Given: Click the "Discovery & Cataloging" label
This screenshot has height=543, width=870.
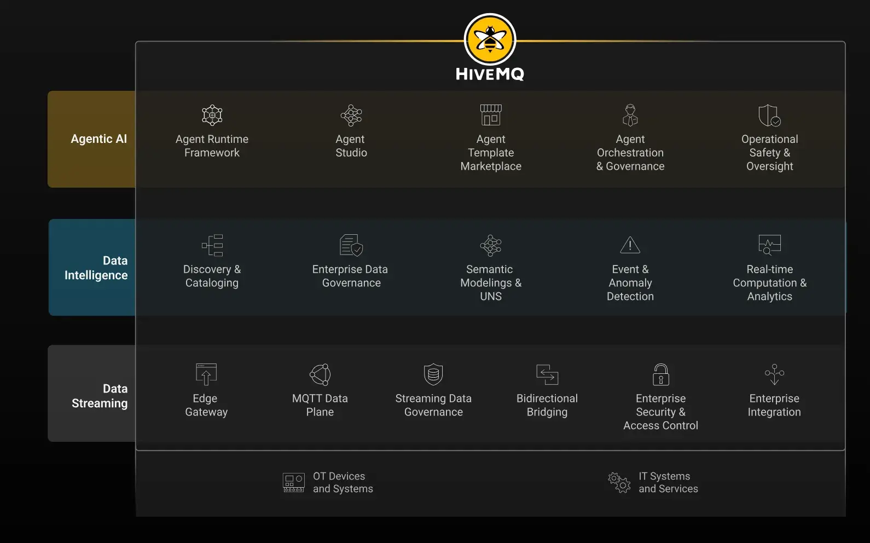Looking at the screenshot, I should click(212, 276).
